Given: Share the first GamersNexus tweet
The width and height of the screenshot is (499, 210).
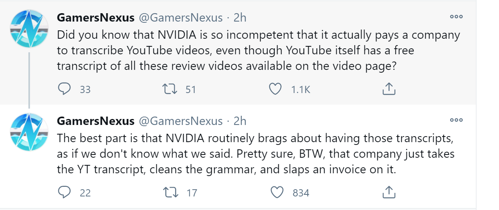Looking at the screenshot, I should pyautogui.click(x=389, y=89).
